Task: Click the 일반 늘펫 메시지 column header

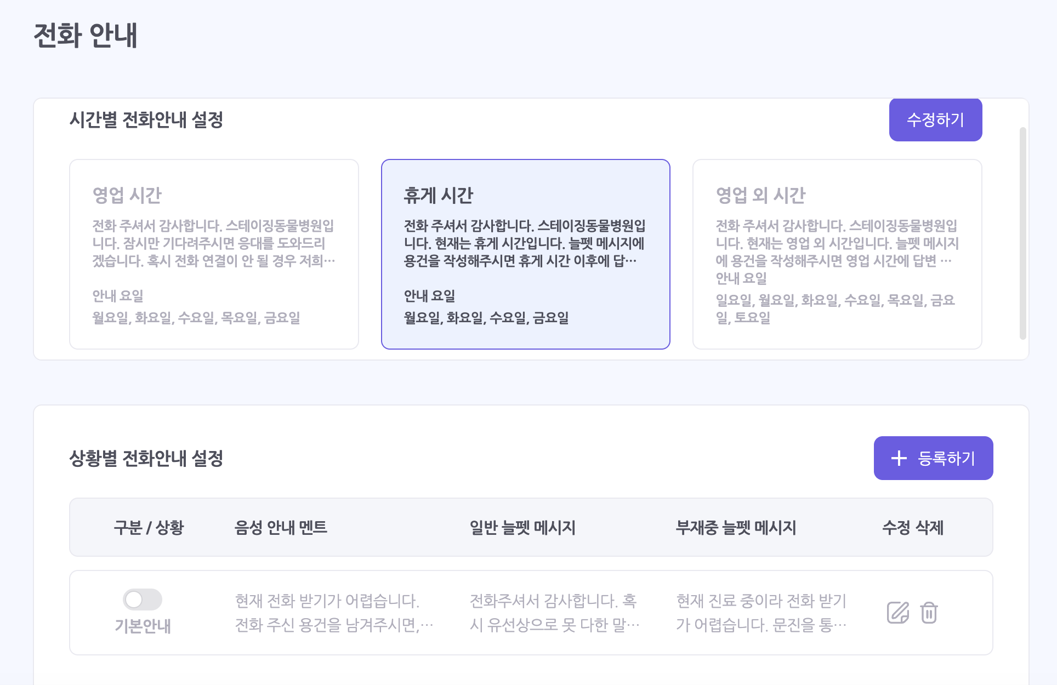Action: point(522,528)
